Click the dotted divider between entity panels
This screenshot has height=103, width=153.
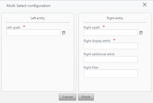coord(76,46)
